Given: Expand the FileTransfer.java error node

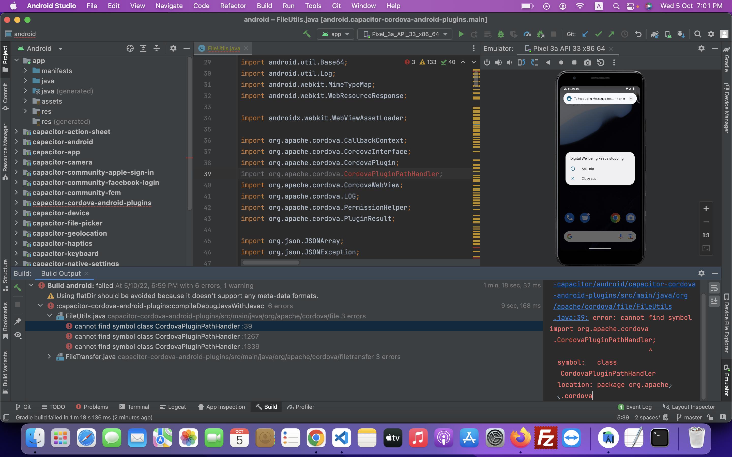Looking at the screenshot, I should (x=49, y=357).
